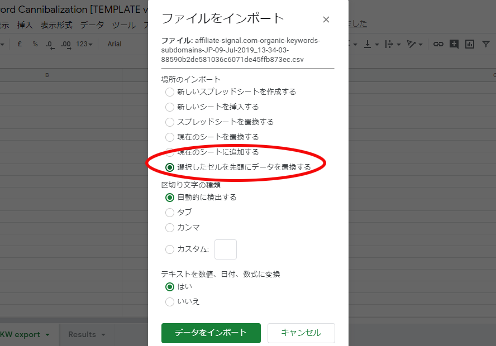This screenshot has height=346, width=496.
Task: Select column B header
Action: click(x=47, y=75)
